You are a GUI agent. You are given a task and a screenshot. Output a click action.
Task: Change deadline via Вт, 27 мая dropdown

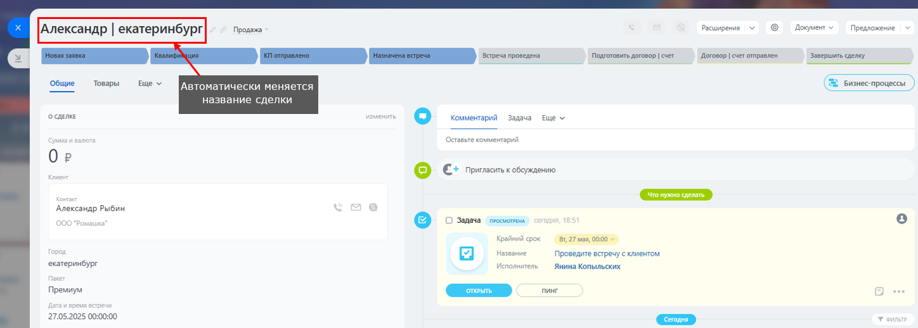click(x=586, y=239)
